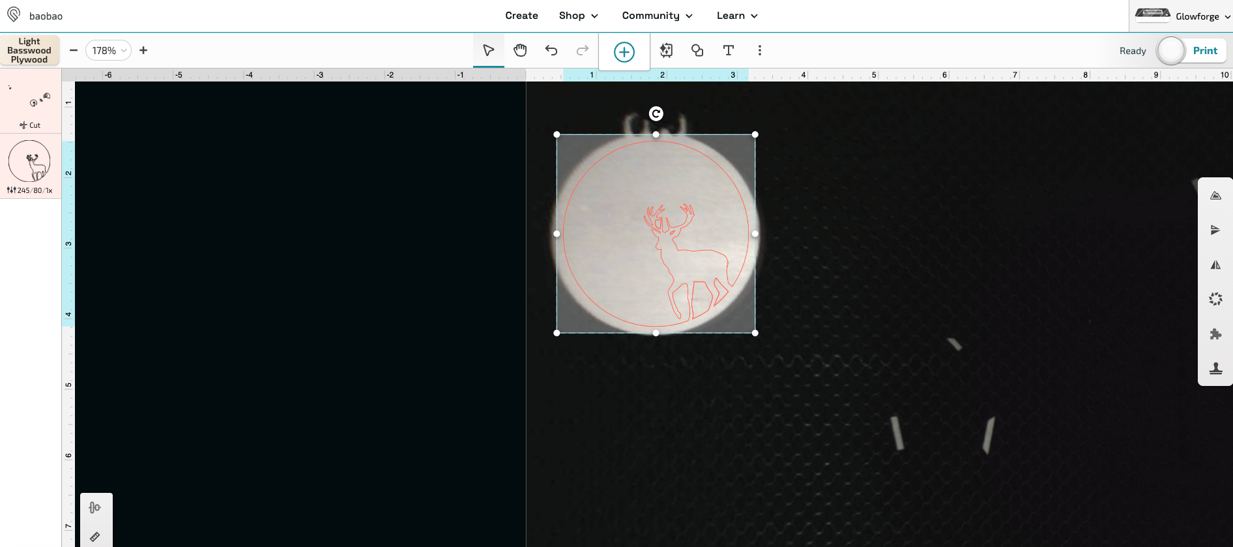
Task: Select the Text tool
Action: point(729,50)
